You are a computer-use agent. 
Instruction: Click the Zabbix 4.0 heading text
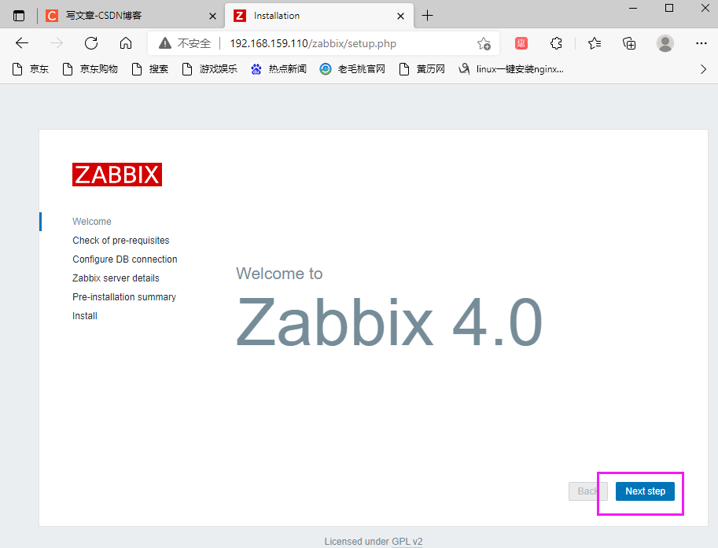(389, 322)
